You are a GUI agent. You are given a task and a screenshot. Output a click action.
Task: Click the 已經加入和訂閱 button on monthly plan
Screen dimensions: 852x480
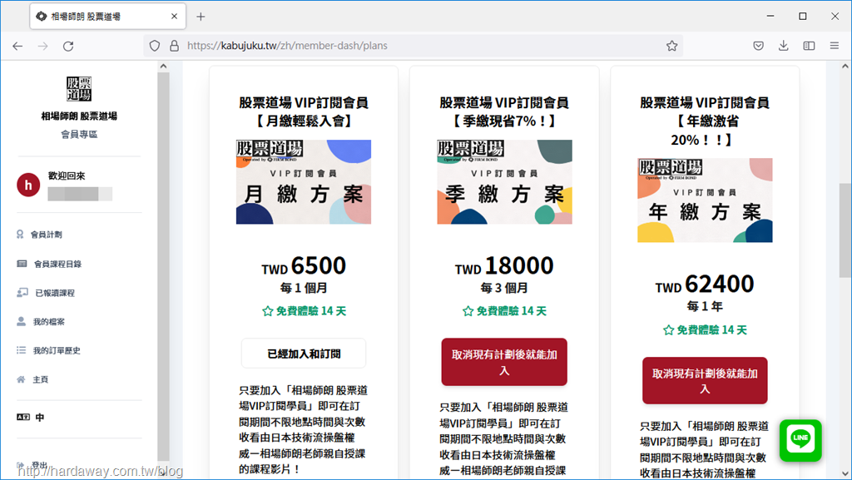(x=304, y=354)
